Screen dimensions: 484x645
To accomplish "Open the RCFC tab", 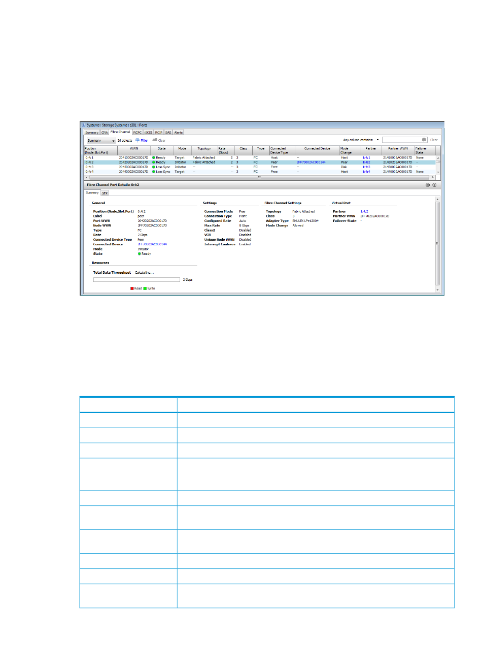I will [137, 132].
